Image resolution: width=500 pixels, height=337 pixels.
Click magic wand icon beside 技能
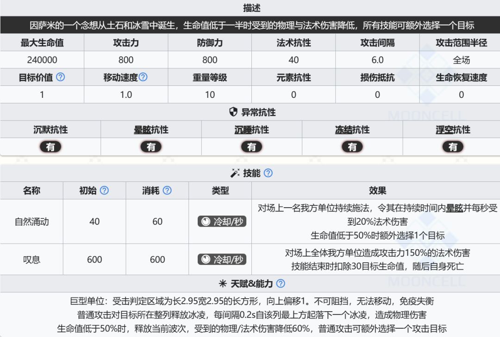click(x=235, y=173)
